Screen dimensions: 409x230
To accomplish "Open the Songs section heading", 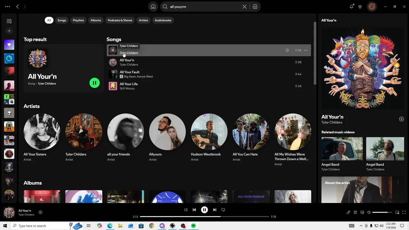I will (x=114, y=39).
